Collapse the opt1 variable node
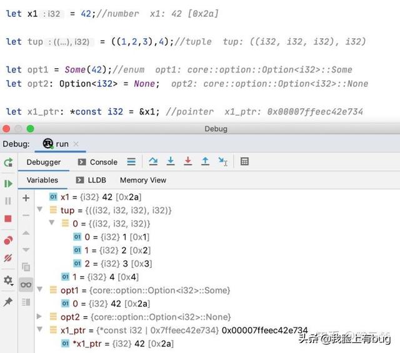This screenshot has height=353, width=400. [x=40, y=289]
